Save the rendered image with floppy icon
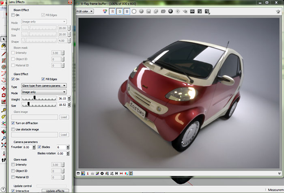284x193 pixels. 148,11
